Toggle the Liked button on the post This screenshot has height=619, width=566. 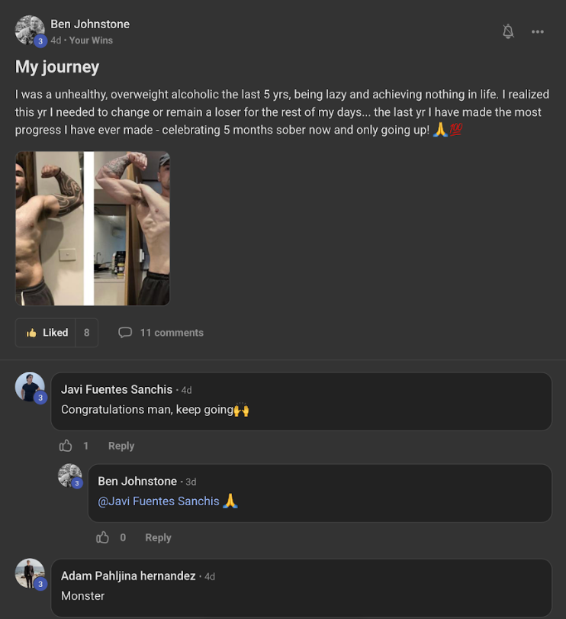(47, 333)
